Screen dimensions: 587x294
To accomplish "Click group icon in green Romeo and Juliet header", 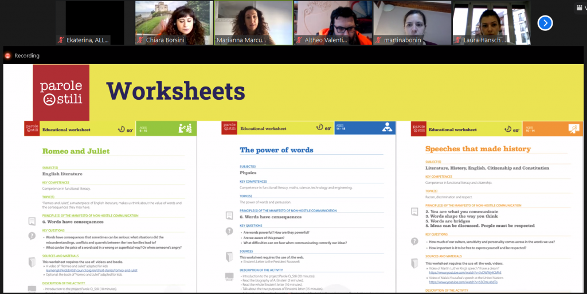I will point(185,128).
